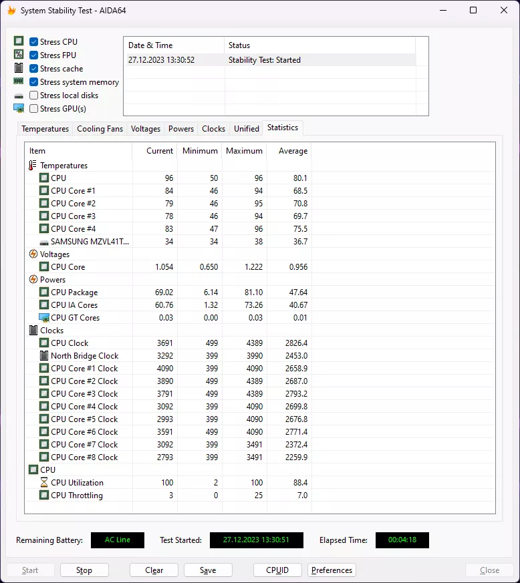Uncheck Stress system memory option
Image resolution: width=520 pixels, height=583 pixels.
(33, 81)
